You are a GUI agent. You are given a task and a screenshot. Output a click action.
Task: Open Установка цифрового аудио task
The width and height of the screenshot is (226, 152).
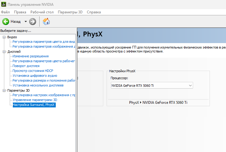[35, 76]
